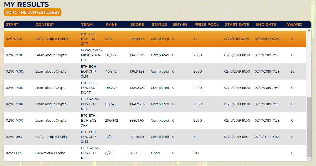
Task: Click rank 58/342
Action: pyautogui.click(x=111, y=55)
